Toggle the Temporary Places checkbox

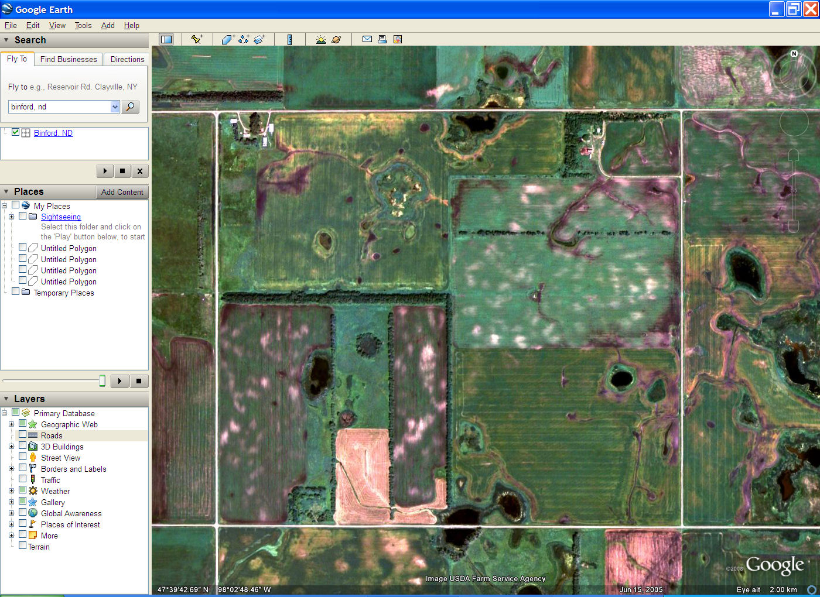(16, 291)
